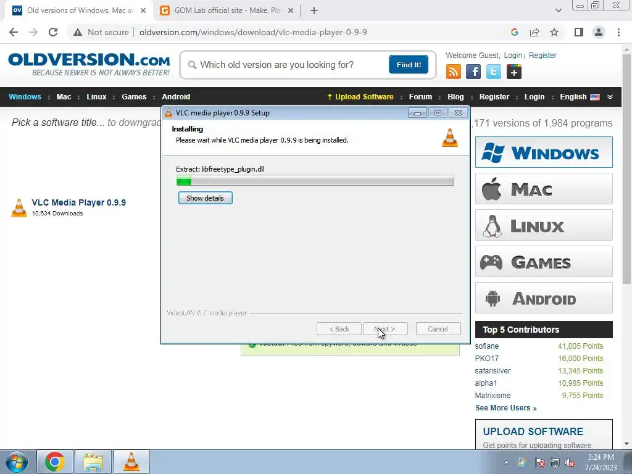The image size is (632, 474).
Task: Open the Facebook social icon
Action: 473,72
